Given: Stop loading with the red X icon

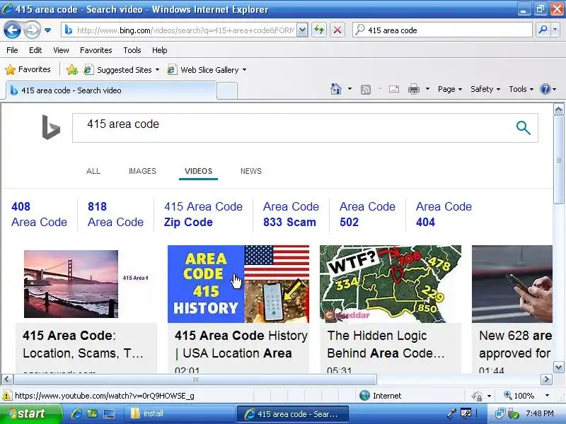Looking at the screenshot, I should [x=337, y=30].
